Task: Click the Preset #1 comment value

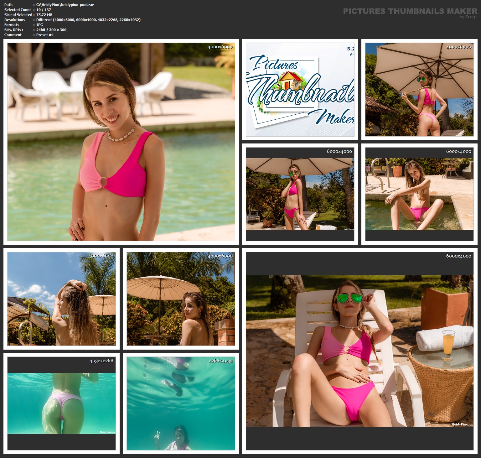Action: point(45,35)
